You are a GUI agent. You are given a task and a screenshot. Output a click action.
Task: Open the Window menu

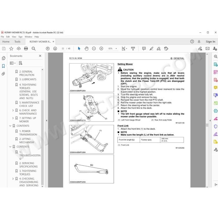click(28, 37)
